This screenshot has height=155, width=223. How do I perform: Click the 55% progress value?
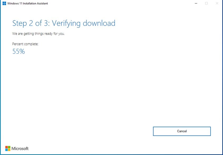[18, 52]
